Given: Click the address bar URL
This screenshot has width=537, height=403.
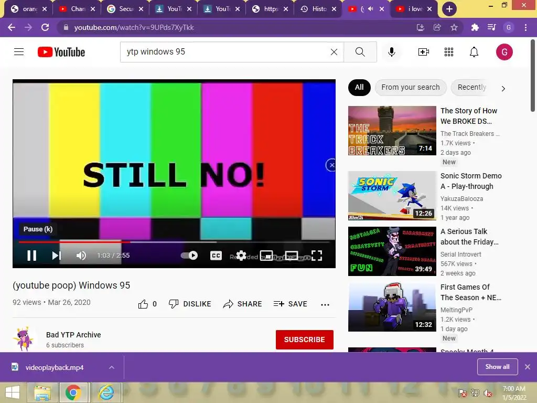Looking at the screenshot, I should [134, 27].
